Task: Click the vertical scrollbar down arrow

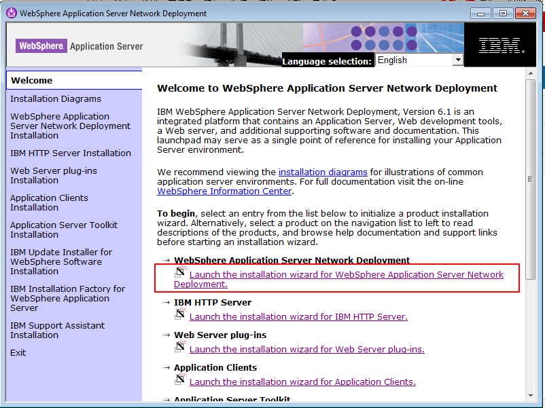Action: click(x=531, y=396)
